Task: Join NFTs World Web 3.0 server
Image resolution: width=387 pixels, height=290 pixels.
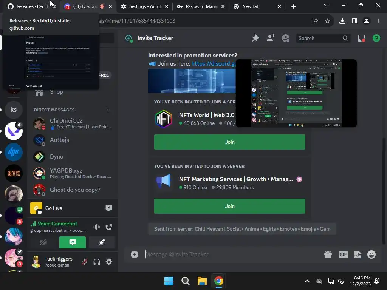Action: [230, 142]
